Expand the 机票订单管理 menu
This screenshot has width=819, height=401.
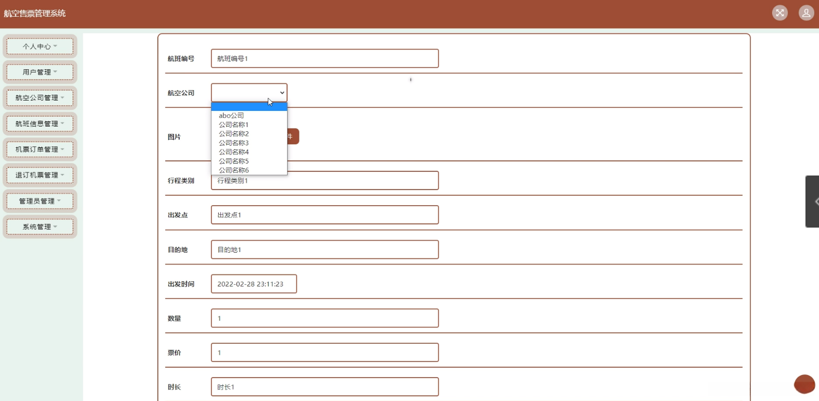pyautogui.click(x=40, y=149)
